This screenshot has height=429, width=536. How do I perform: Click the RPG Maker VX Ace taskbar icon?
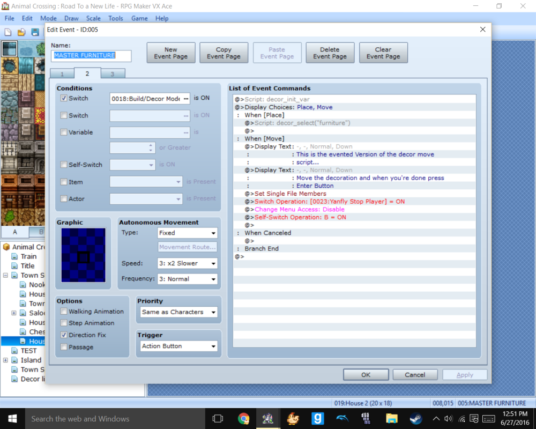[x=268, y=418]
